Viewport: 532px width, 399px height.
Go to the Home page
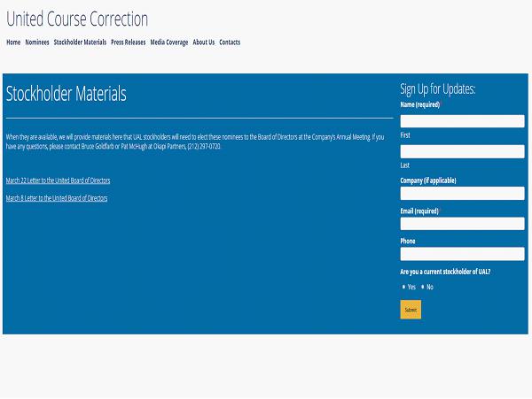coord(13,42)
